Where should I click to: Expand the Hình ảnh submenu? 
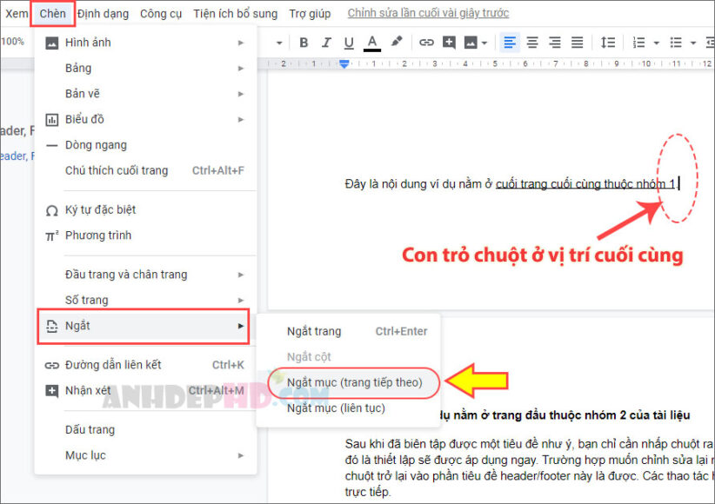(146, 43)
